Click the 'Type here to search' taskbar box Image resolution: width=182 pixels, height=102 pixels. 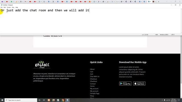point(21,100)
